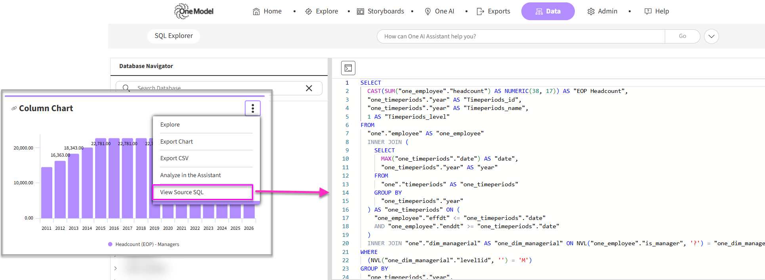The height and width of the screenshot is (280, 765).
Task: Select the Data tab button
Action: pos(548,11)
